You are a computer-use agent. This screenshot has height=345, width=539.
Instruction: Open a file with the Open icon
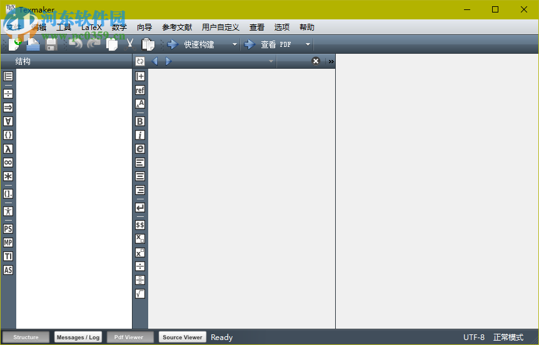33,44
